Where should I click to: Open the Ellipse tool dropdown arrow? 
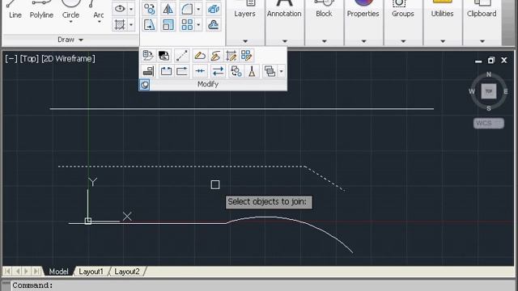[131, 9]
